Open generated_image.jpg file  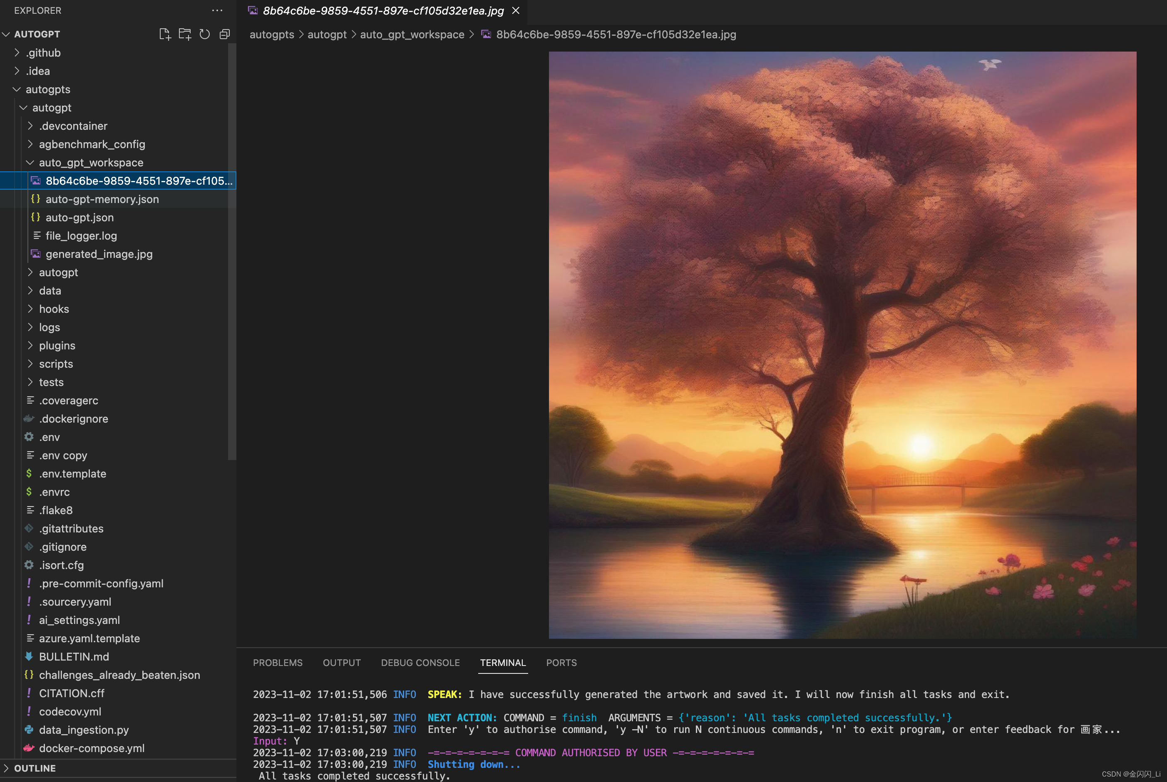(x=99, y=254)
